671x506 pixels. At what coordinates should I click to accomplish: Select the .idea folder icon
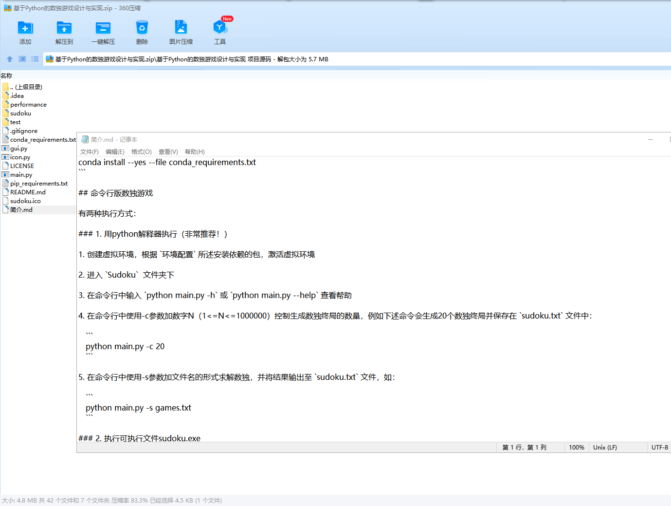6,95
